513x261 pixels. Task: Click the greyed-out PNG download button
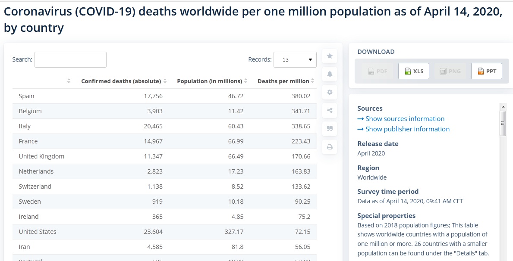point(450,71)
